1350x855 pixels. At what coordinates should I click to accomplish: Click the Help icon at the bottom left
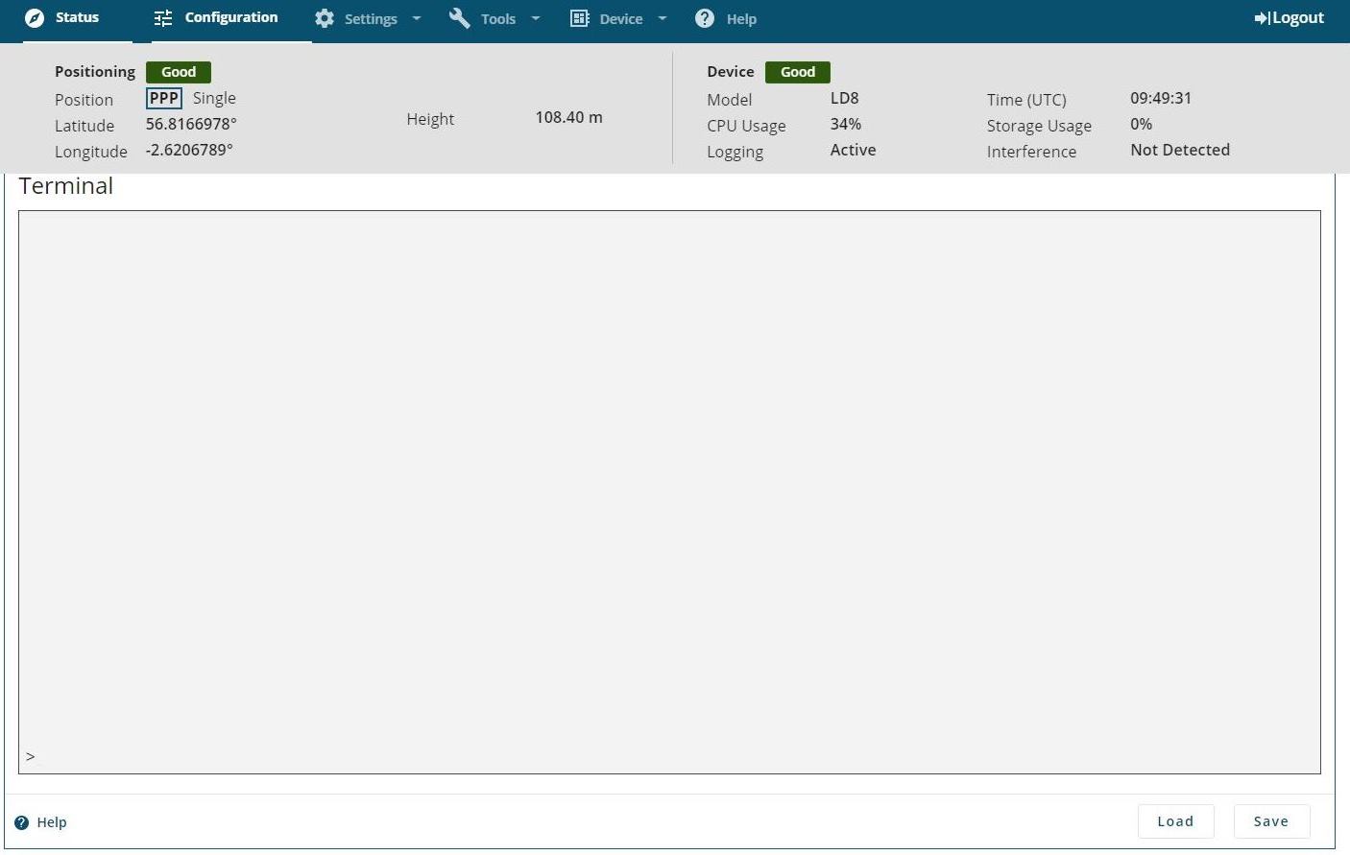coord(21,821)
